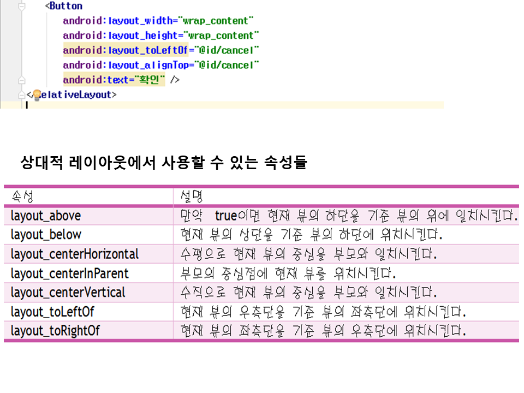
Task: Click fold marker beside android:text line
Action: click(x=21, y=80)
